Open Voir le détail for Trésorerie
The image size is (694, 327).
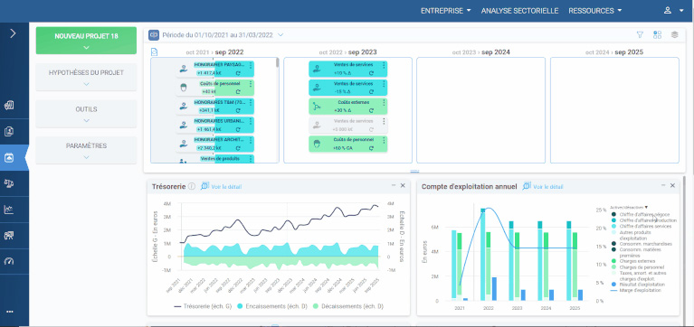(222, 186)
